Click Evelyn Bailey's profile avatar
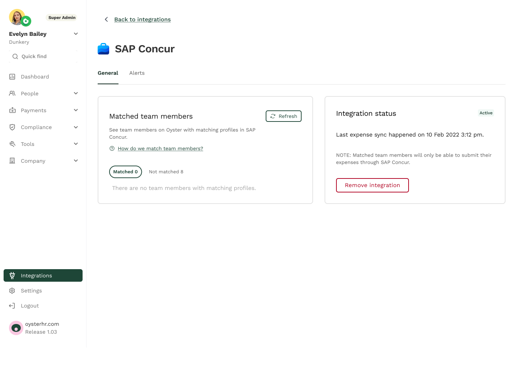 (x=17, y=17)
